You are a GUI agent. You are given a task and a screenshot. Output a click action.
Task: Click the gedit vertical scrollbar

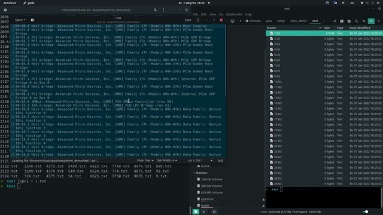[226, 60]
